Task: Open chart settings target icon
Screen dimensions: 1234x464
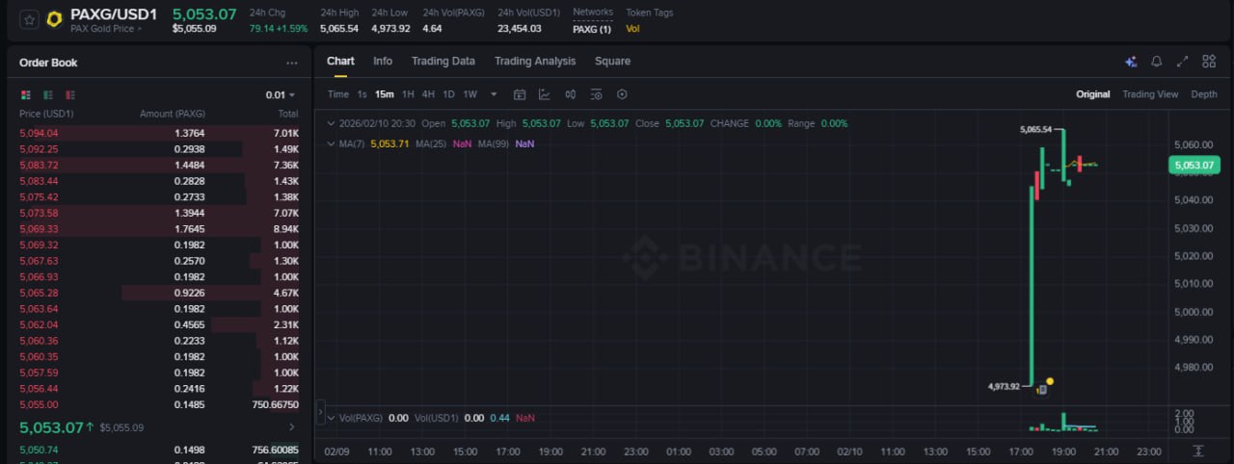Action: tap(622, 94)
